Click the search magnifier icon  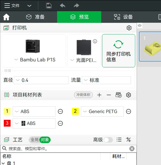click(4, 148)
